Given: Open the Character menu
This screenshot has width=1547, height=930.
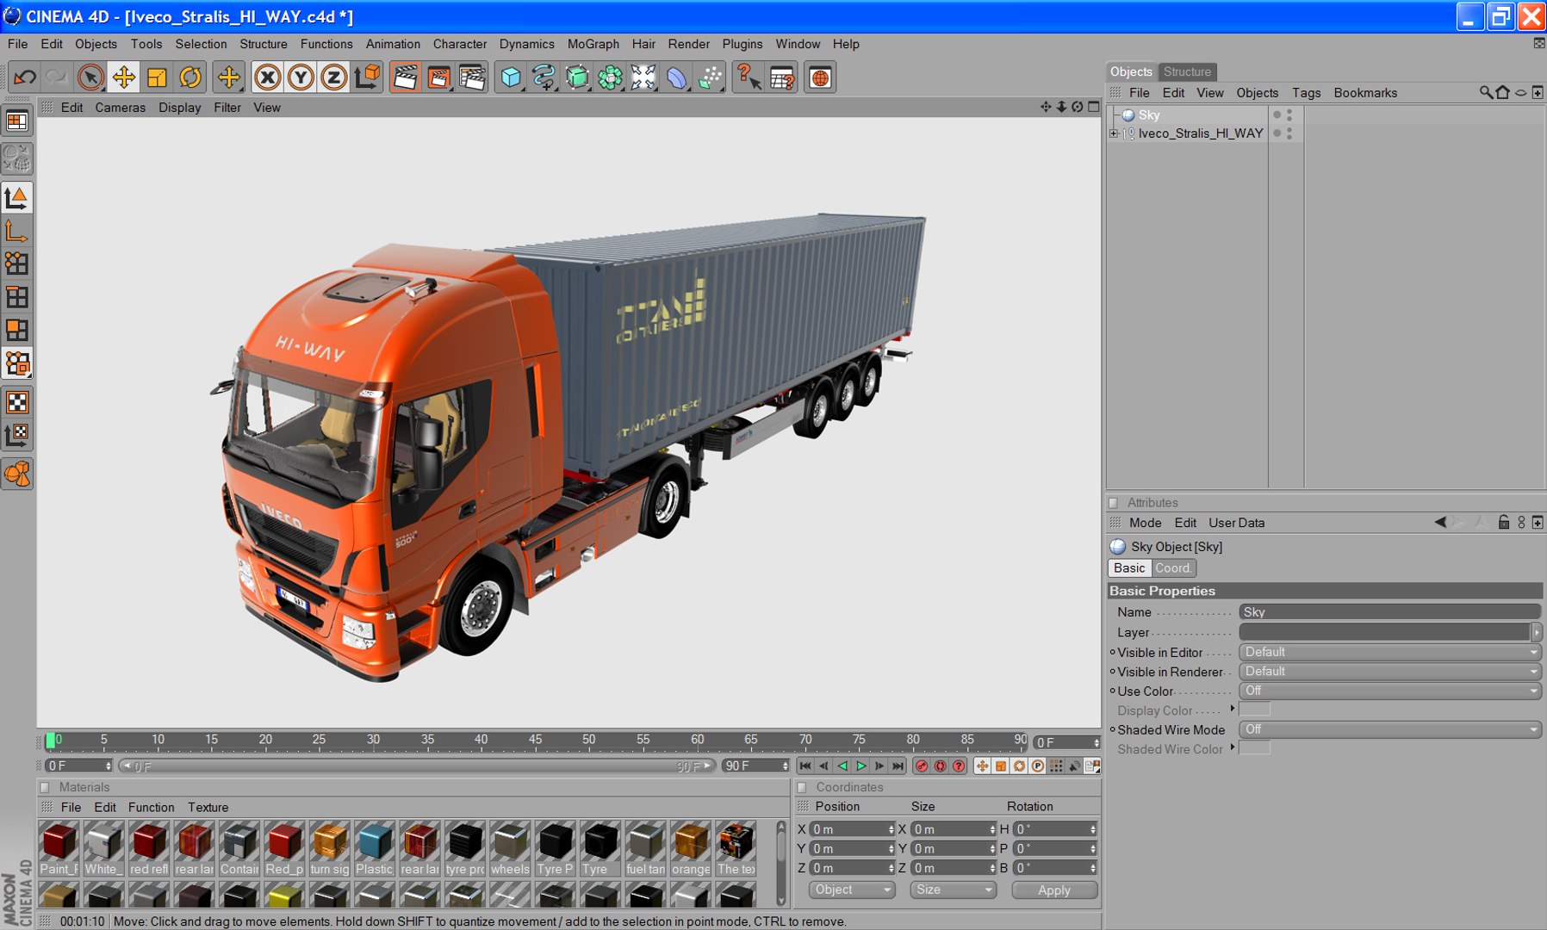Looking at the screenshot, I should [x=460, y=44].
